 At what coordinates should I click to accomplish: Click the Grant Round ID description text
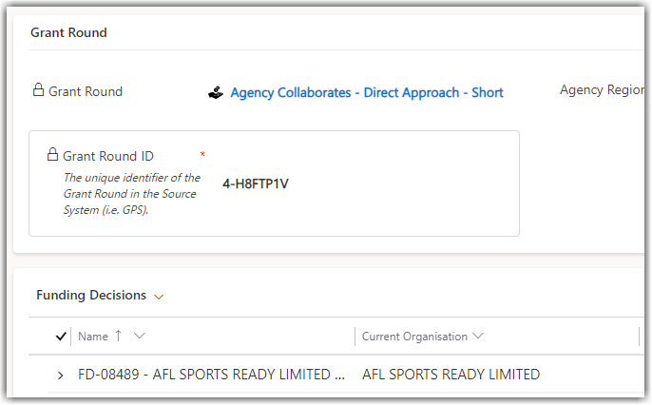[132, 194]
